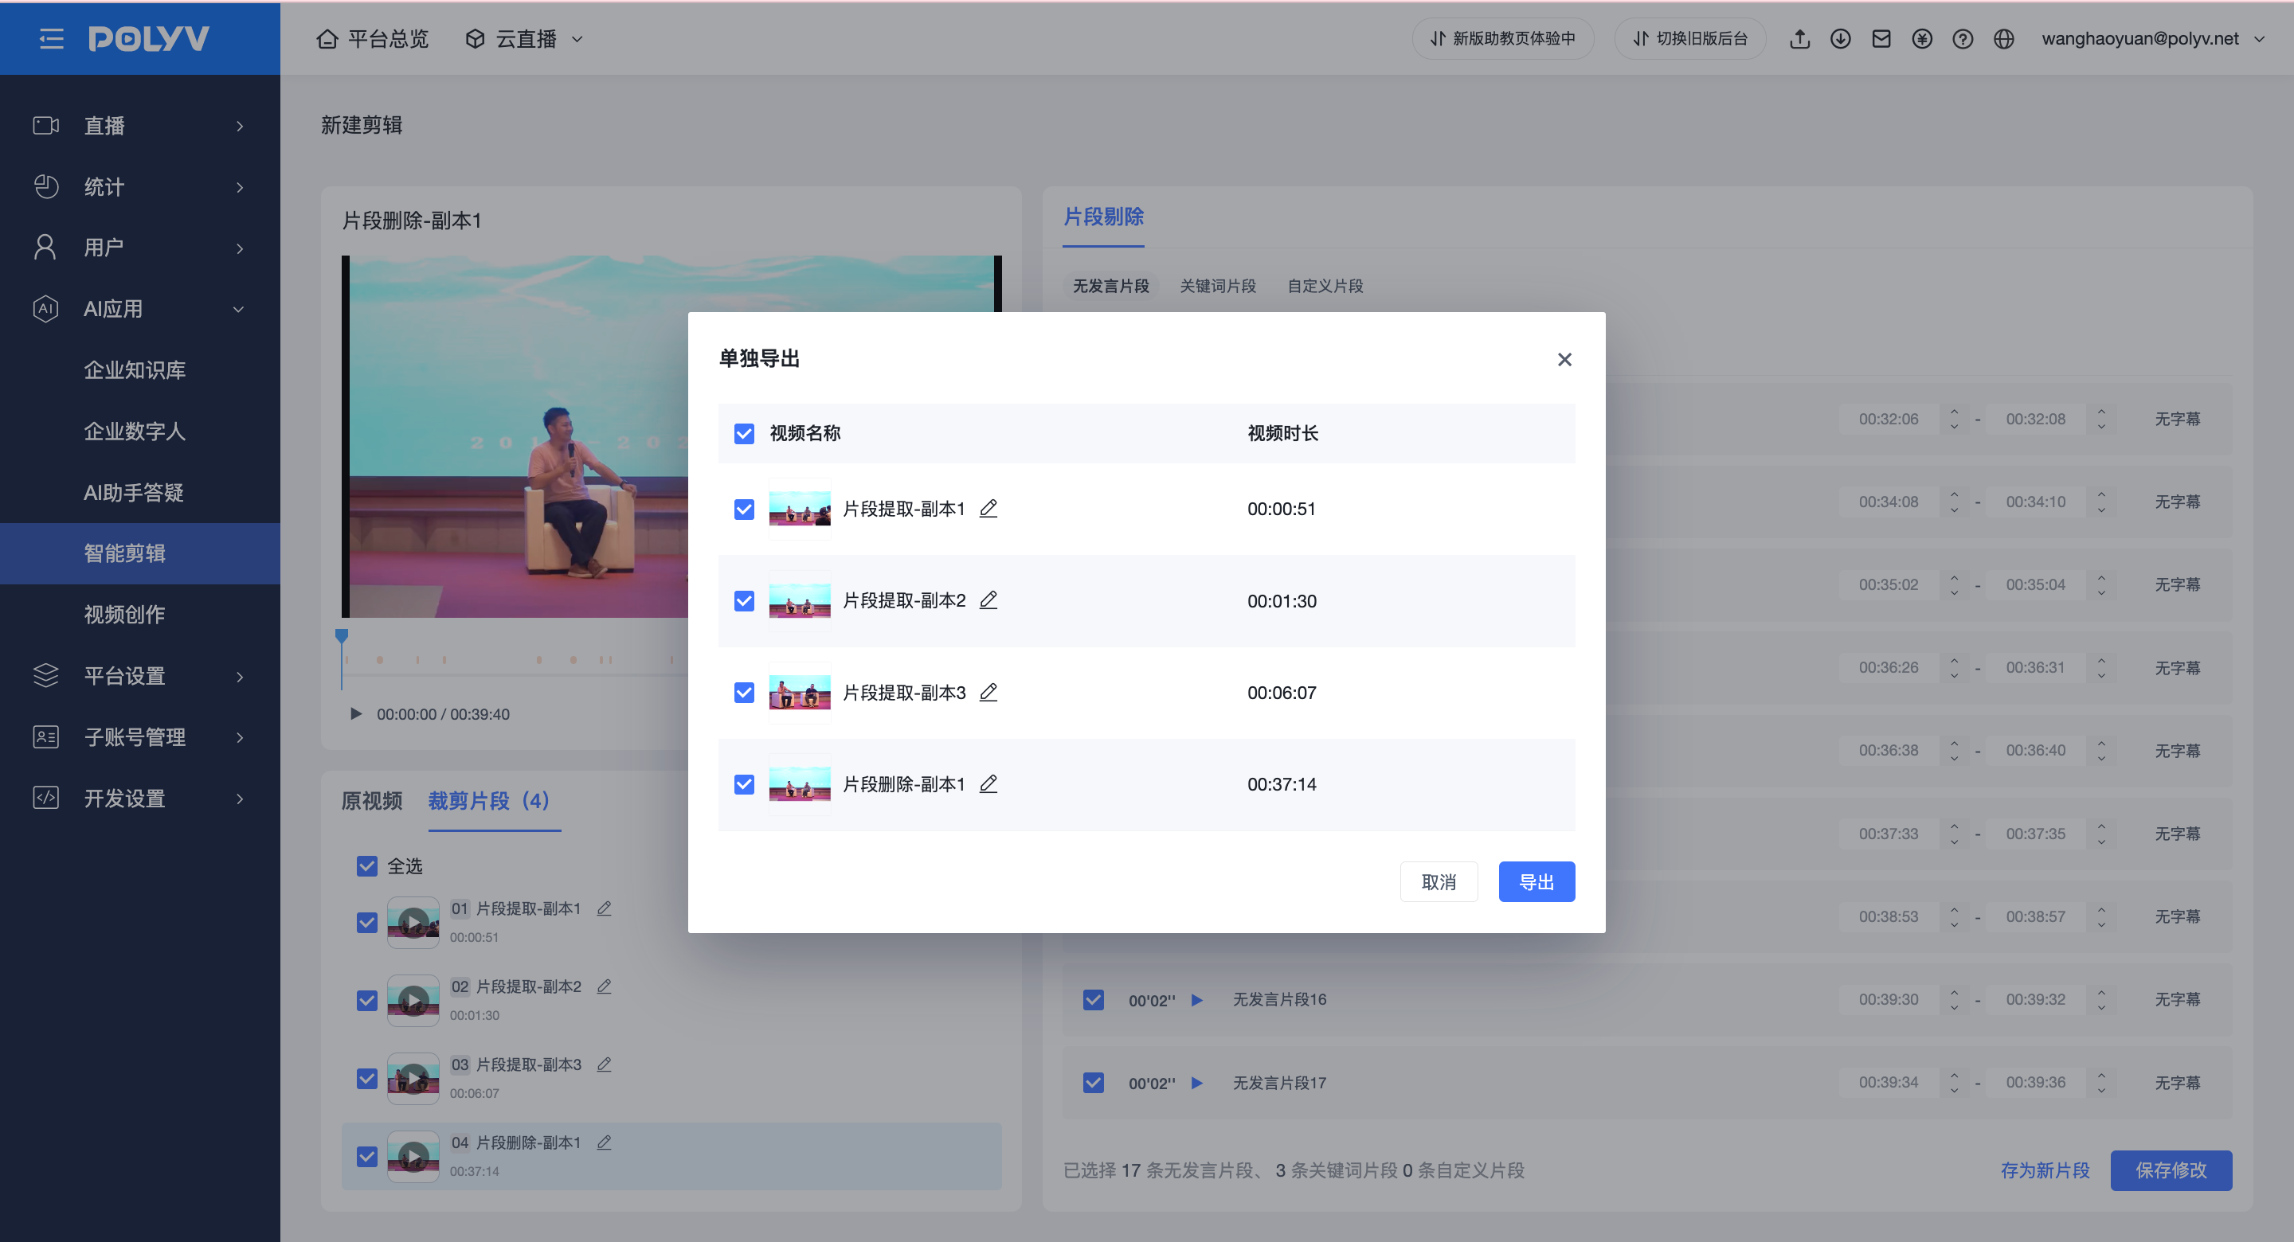Click start time field 00:39:30
Viewport: 2294px width, 1242px height.
pos(1889,999)
